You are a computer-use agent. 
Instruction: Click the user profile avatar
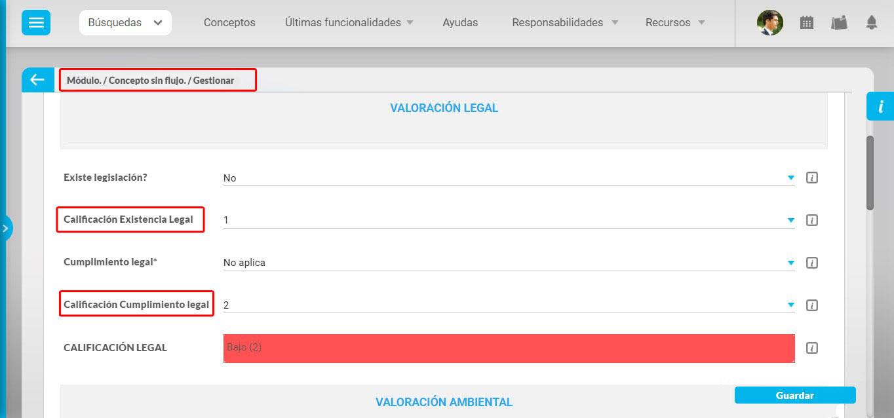pyautogui.click(x=769, y=22)
